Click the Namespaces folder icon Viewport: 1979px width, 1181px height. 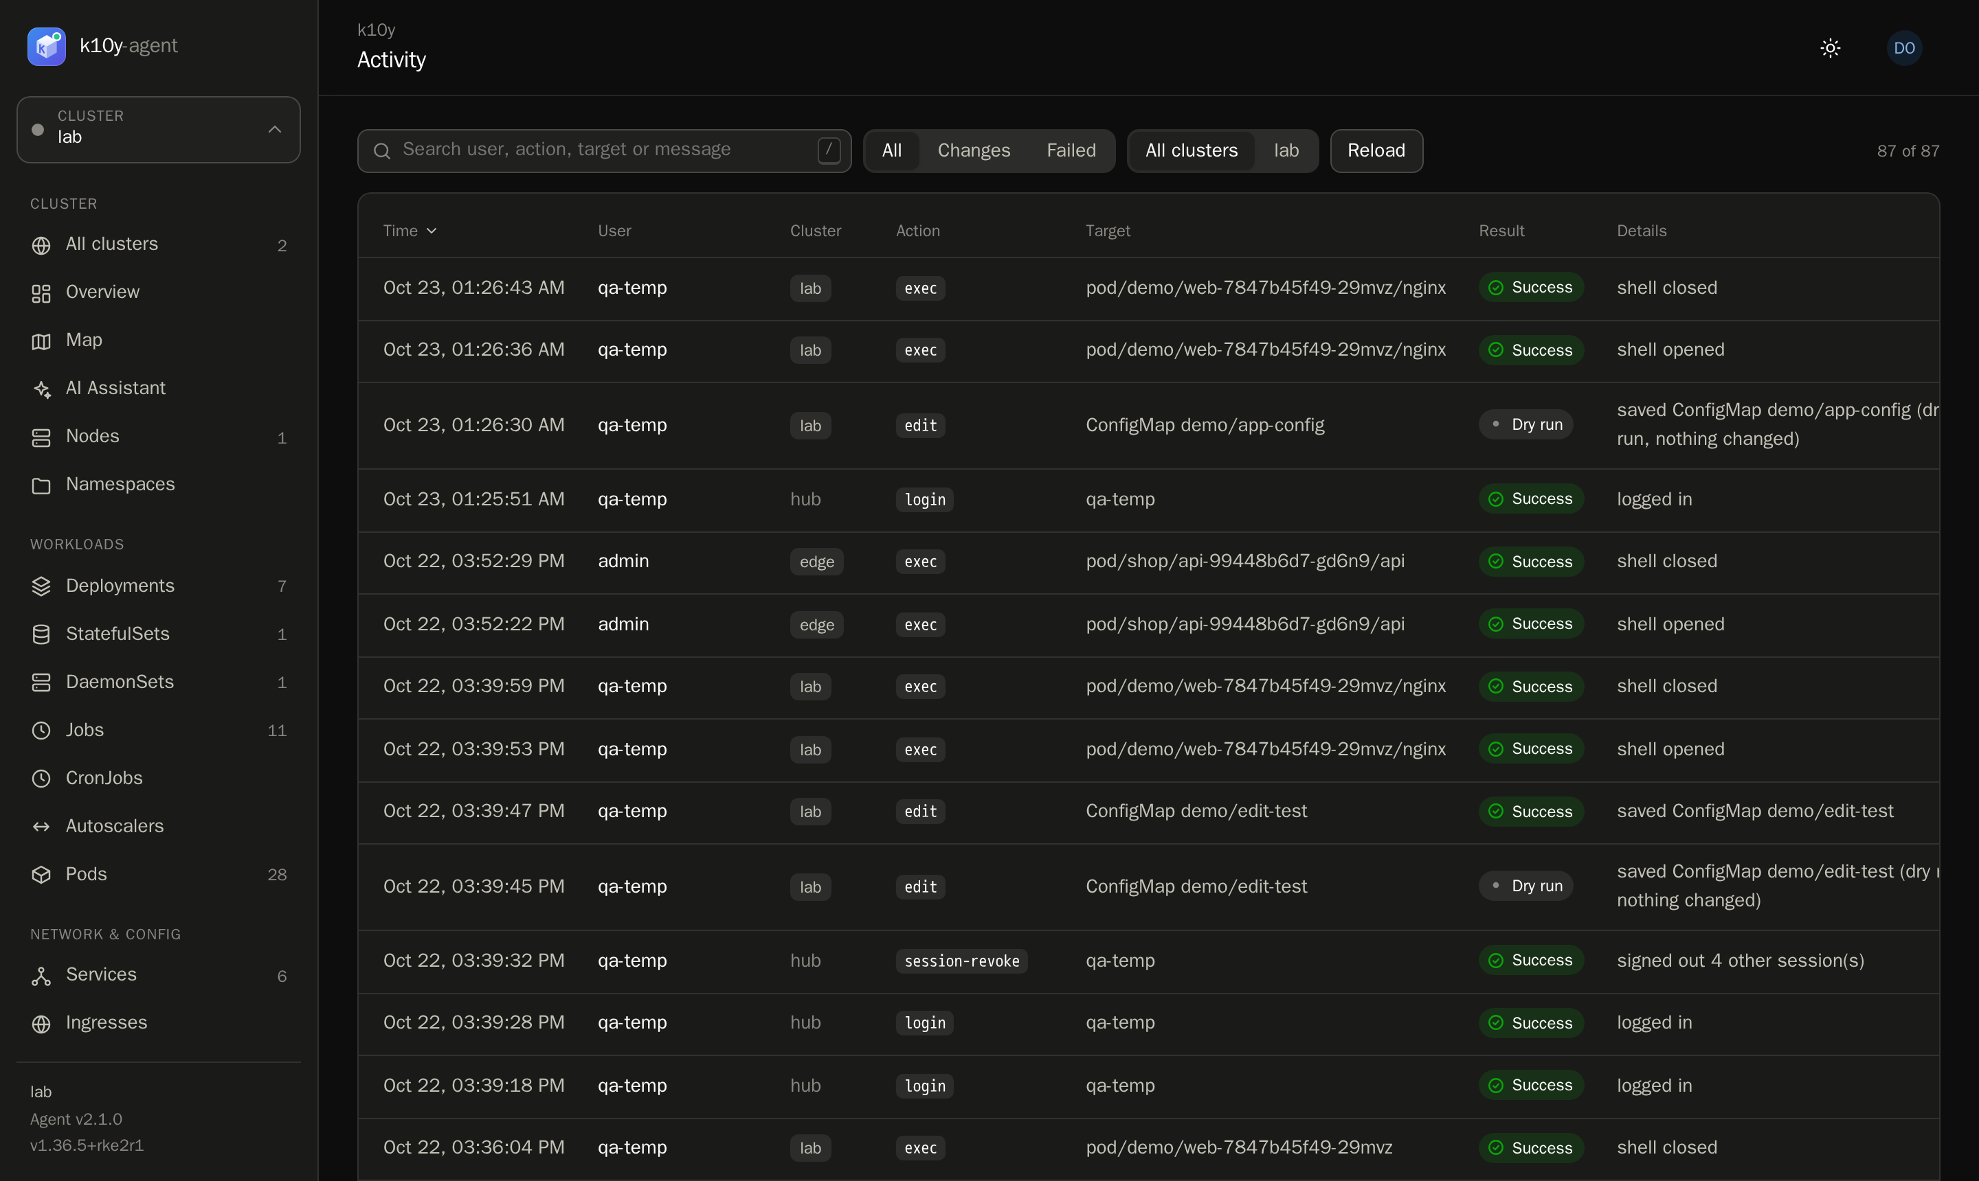tap(41, 485)
